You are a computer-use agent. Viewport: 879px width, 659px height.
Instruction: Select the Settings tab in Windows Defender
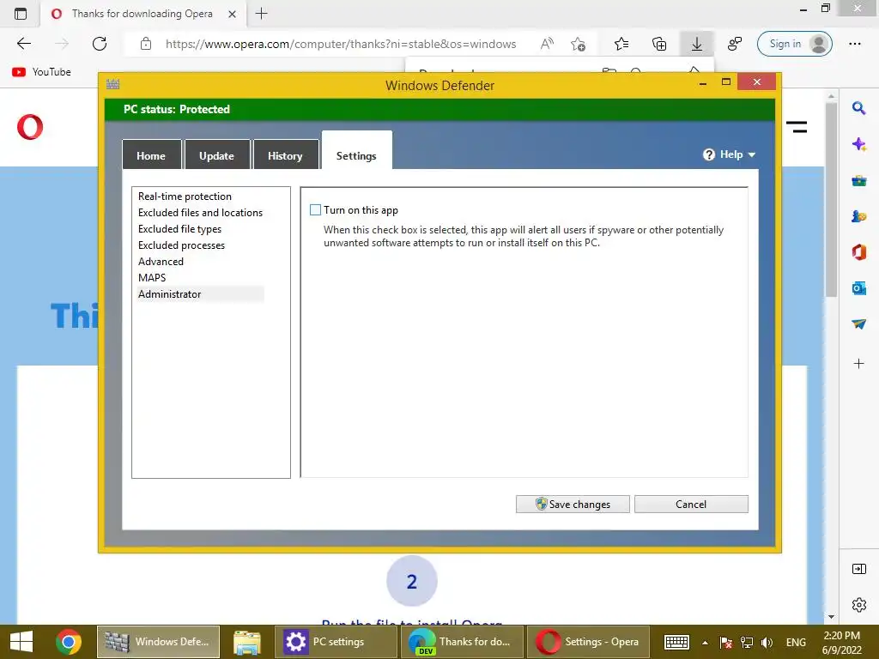(356, 151)
